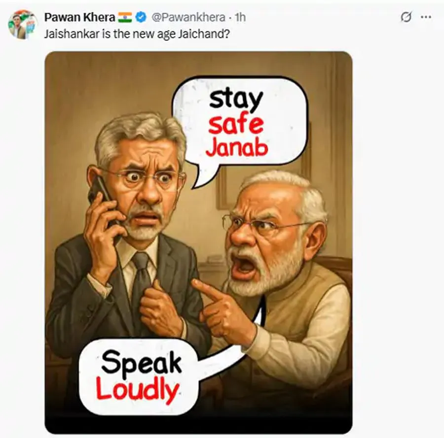The width and height of the screenshot is (444, 438).
Task: Open the 1h timestamp link
Action: click(240, 18)
